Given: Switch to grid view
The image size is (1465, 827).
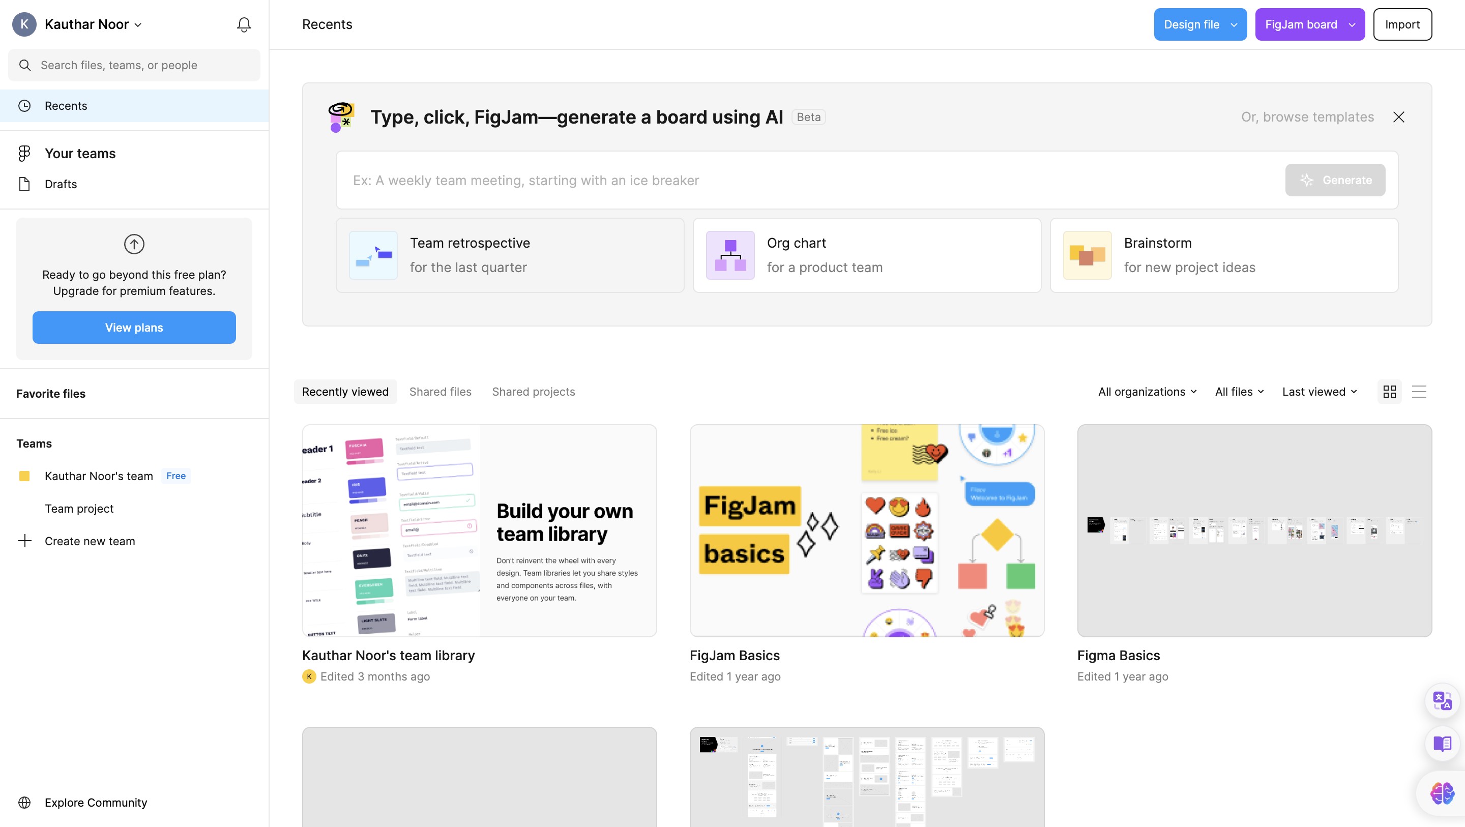Looking at the screenshot, I should pyautogui.click(x=1389, y=391).
